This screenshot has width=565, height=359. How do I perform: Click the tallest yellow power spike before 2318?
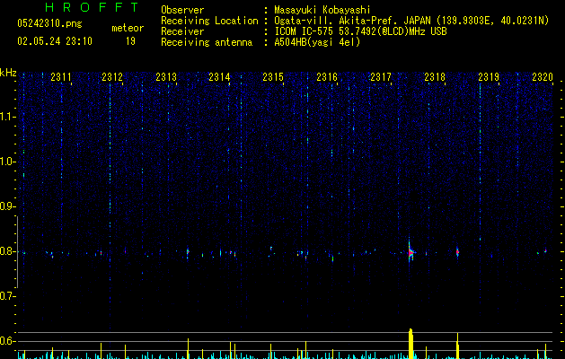411,344
